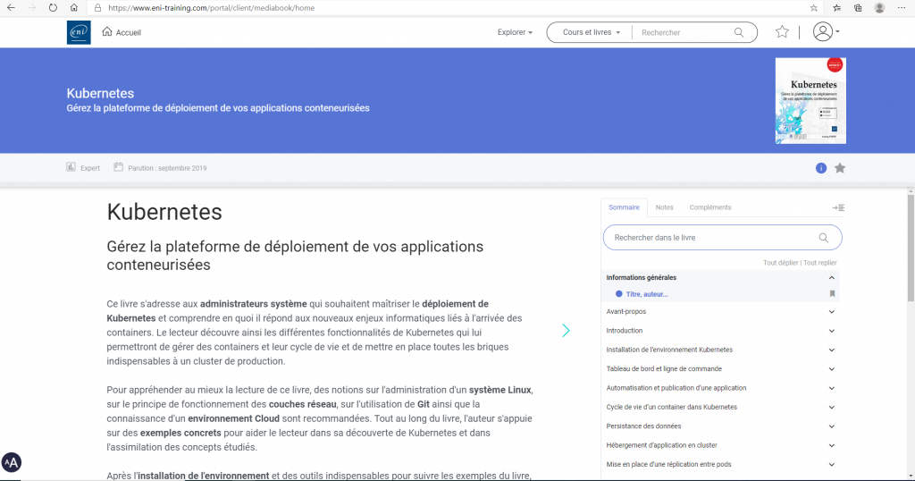915x481 pixels.
Task: Expand the Introduction chapter
Action: click(832, 331)
